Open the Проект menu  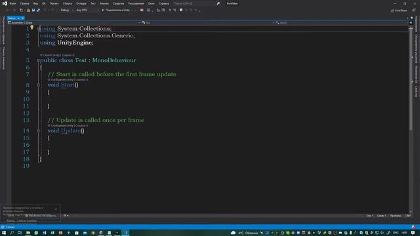(54, 3)
